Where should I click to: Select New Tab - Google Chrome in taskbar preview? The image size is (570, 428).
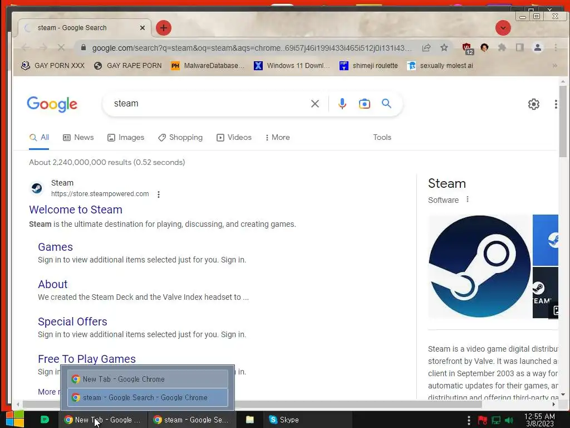148,379
